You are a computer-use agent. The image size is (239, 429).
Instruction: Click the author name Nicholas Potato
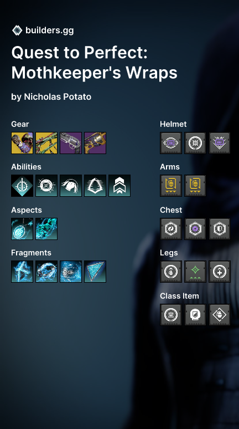(58, 96)
